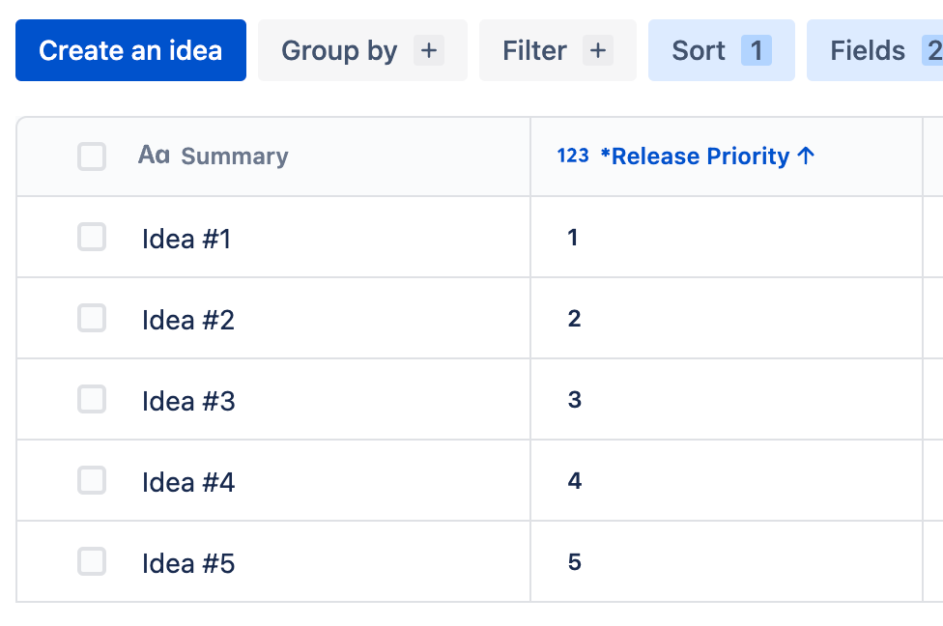Click the 123 number field icon

[x=573, y=156]
